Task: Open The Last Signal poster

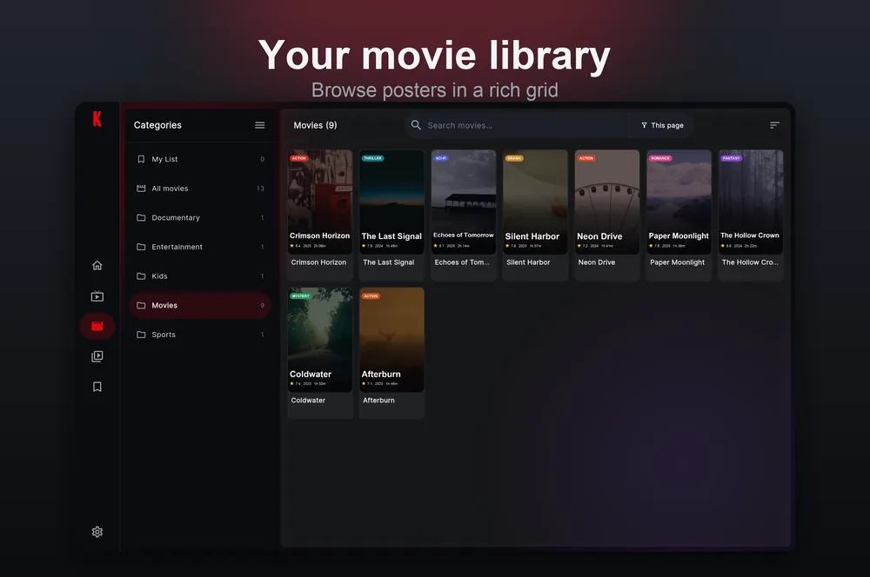Action: click(391, 202)
